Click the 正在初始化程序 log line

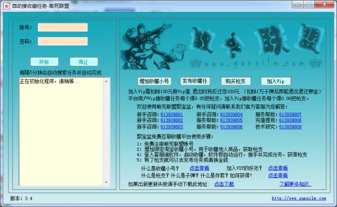[50, 81]
